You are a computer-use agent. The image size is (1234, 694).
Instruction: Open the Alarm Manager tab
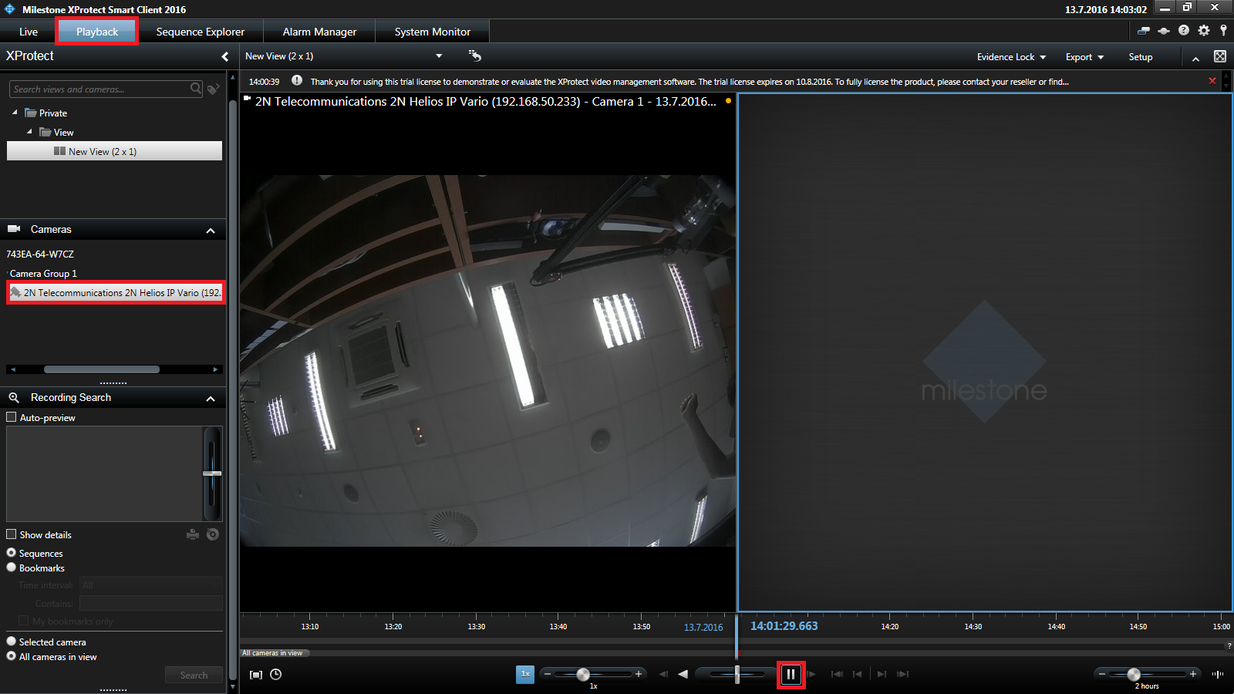click(319, 32)
